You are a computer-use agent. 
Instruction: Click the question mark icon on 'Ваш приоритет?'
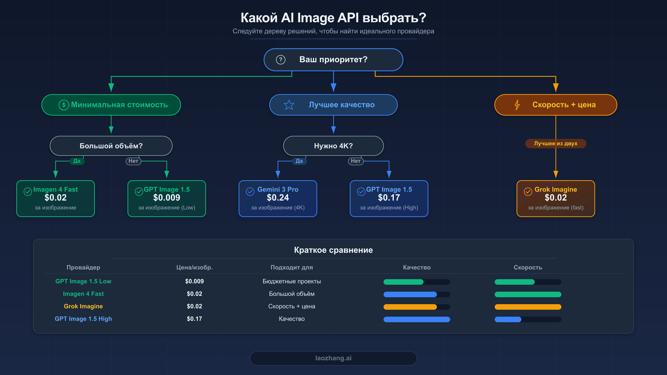point(280,59)
